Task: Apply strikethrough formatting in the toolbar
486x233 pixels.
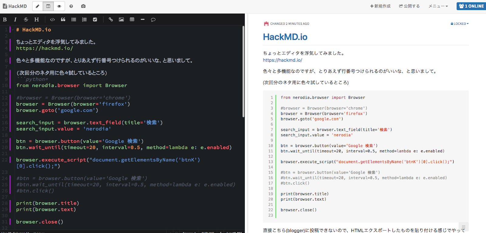Action: 26,19
